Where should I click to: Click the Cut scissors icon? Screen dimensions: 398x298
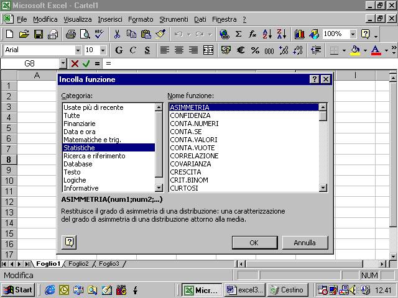pos(117,34)
